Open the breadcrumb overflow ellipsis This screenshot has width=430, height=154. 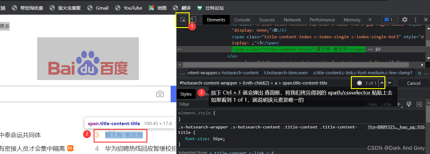(x=182, y=73)
